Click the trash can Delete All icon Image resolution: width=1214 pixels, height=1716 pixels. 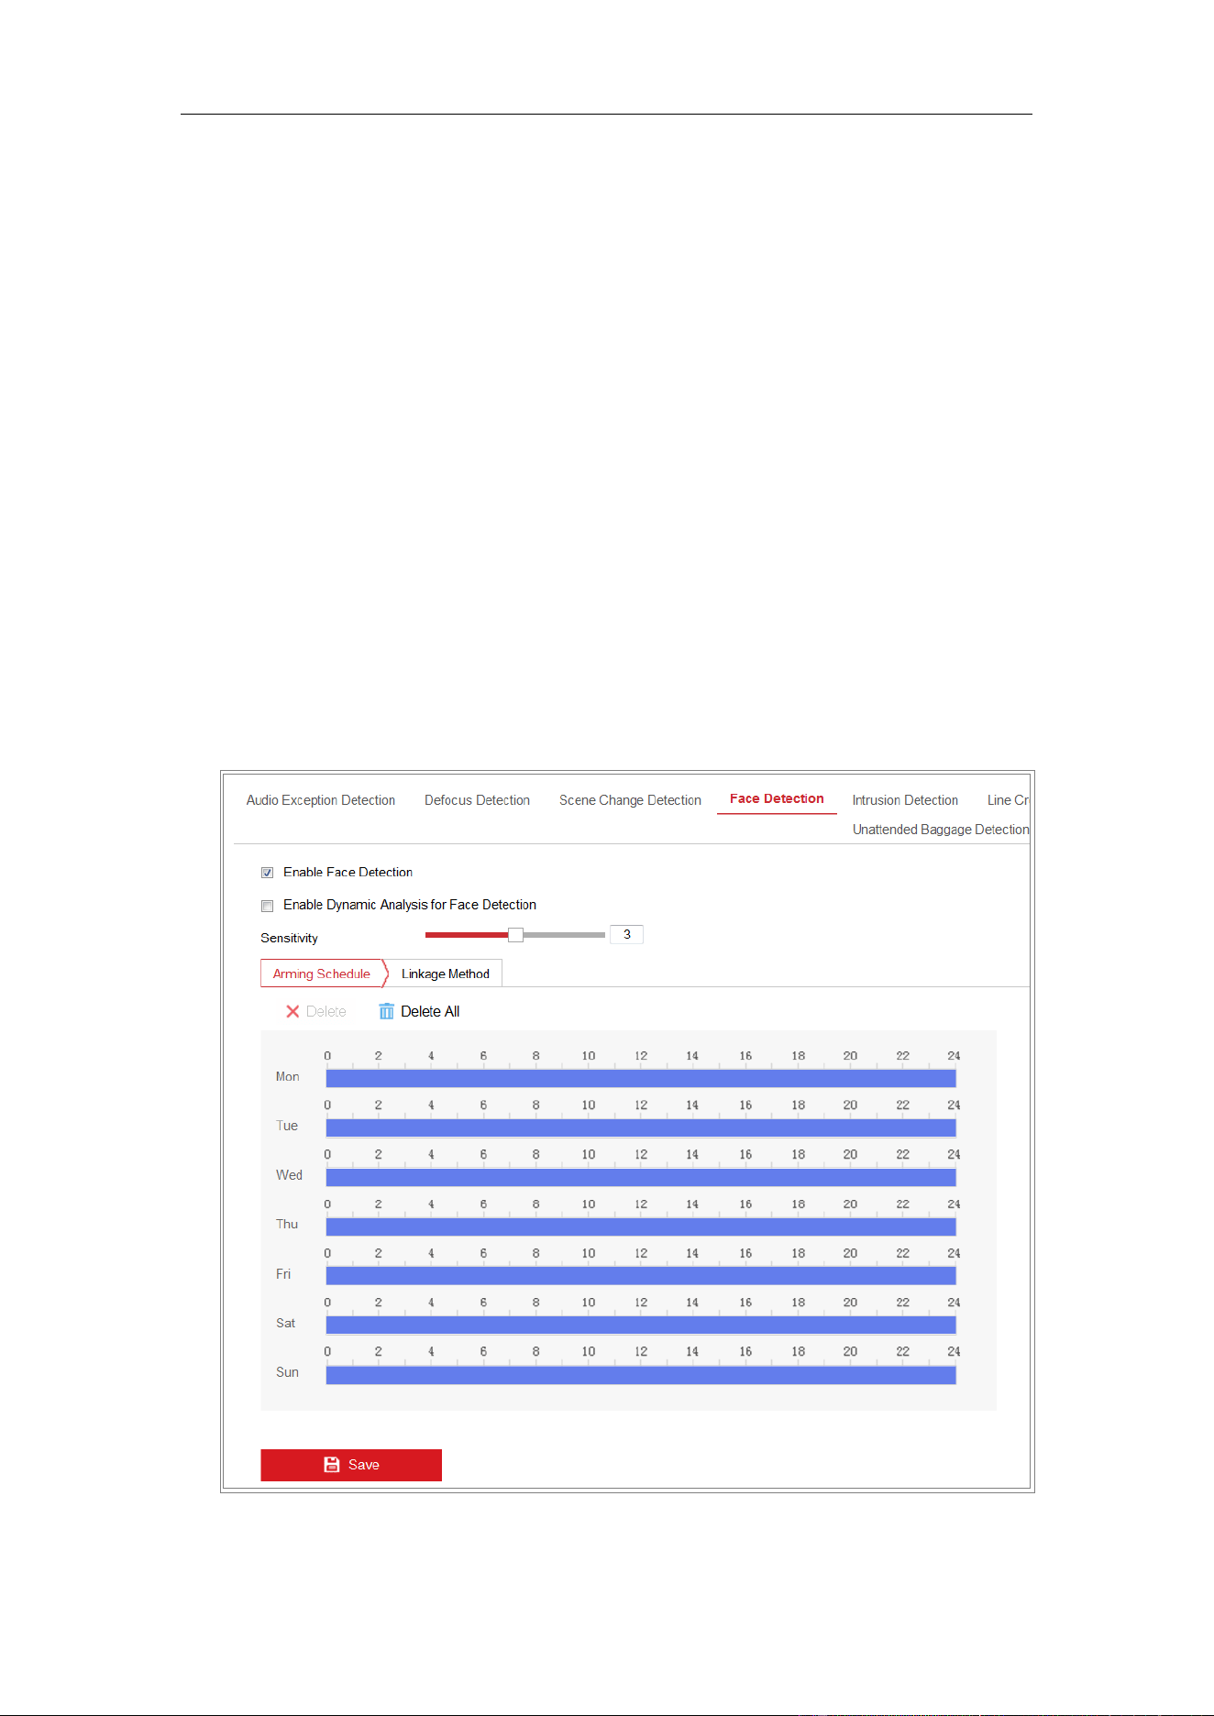click(x=387, y=1011)
